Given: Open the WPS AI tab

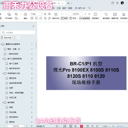Looking at the screenshot, I should [x=80, y=8].
